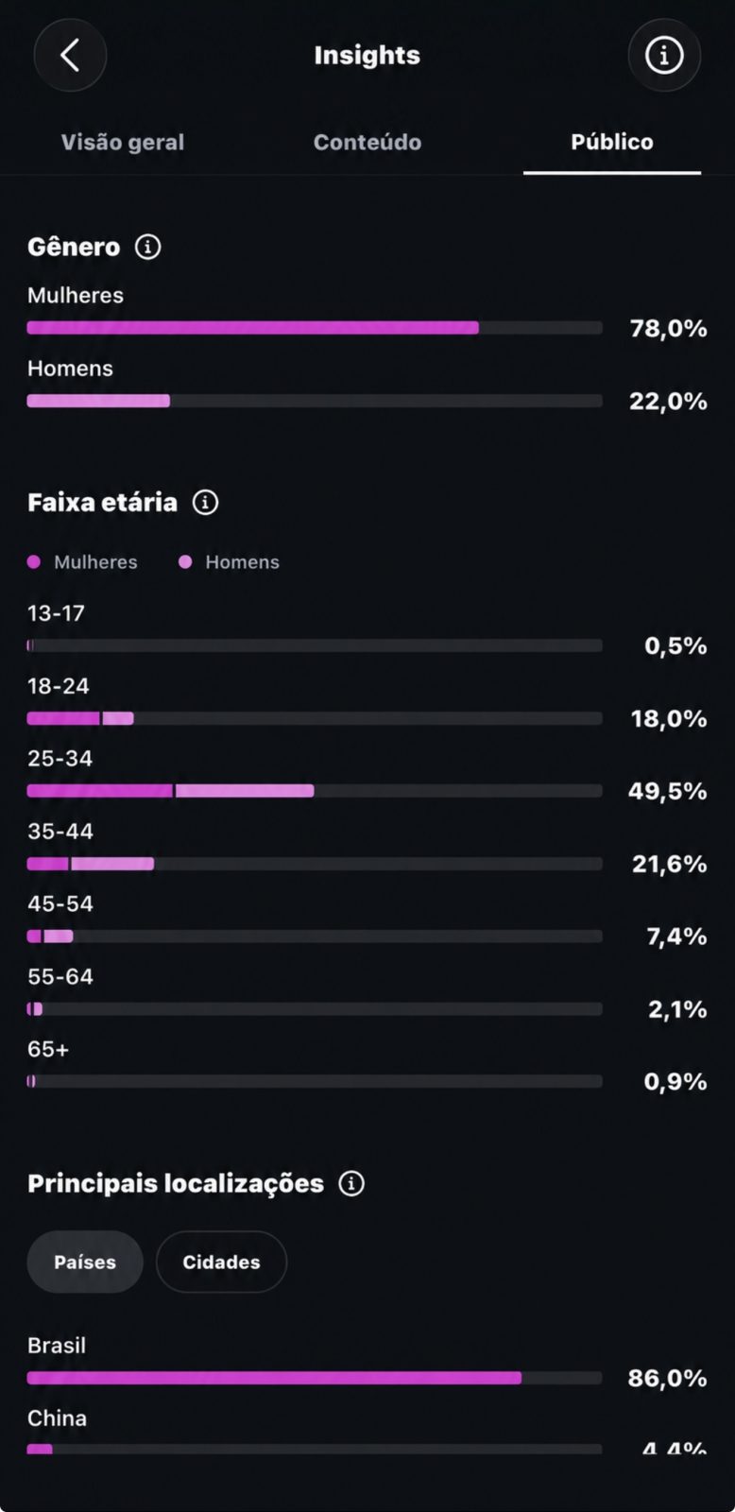735x1512 pixels.
Task: Open the Visão geral tab
Action: click(123, 142)
